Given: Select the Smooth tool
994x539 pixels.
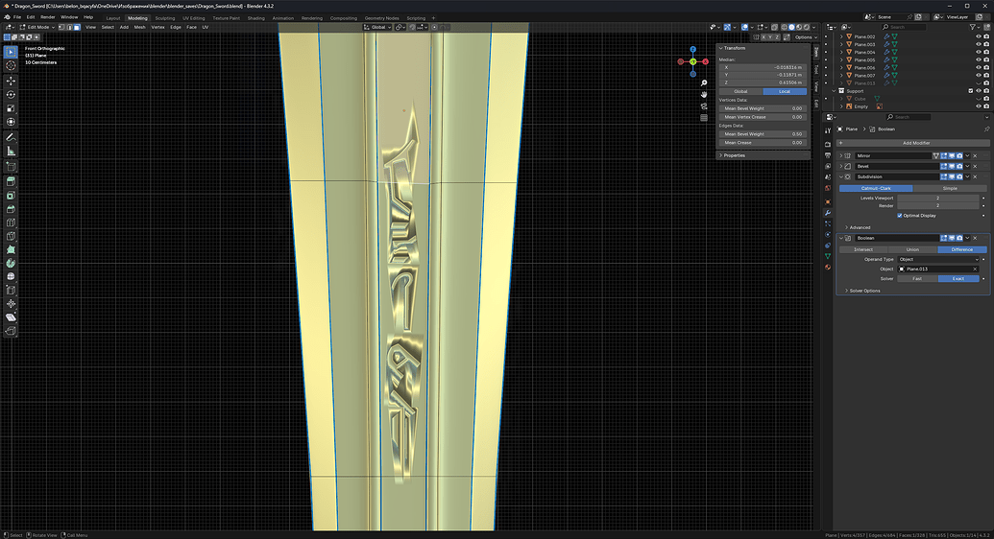Looking at the screenshot, I should (11, 277).
